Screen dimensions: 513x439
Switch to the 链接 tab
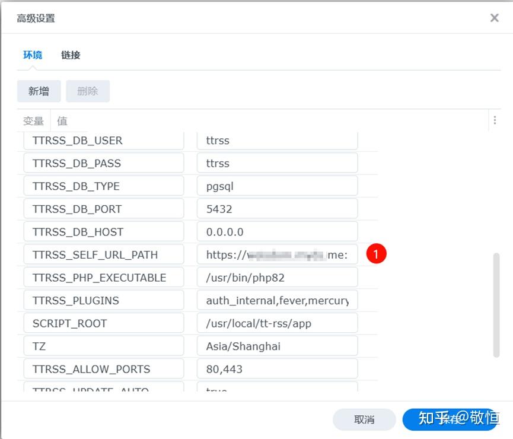tap(71, 55)
